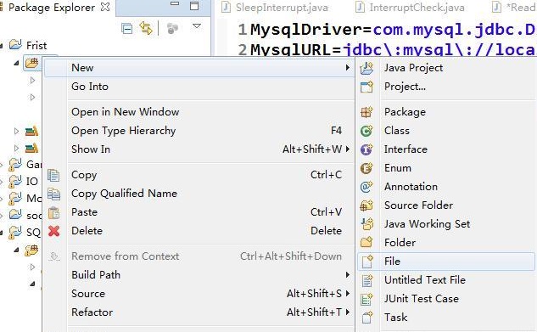Screen dimensions: 537x332
Task: Choose Copy Qualified Name entry
Action: (x=199, y=194)
